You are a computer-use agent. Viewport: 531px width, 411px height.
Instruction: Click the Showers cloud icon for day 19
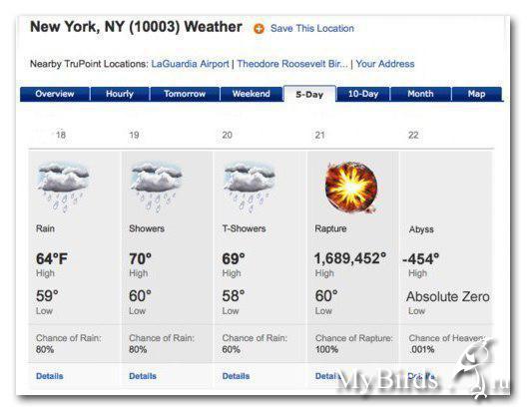(x=157, y=187)
